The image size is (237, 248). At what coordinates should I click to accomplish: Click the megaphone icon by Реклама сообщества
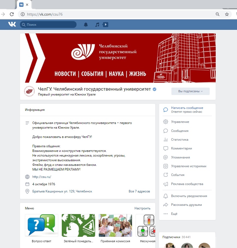[165, 184]
